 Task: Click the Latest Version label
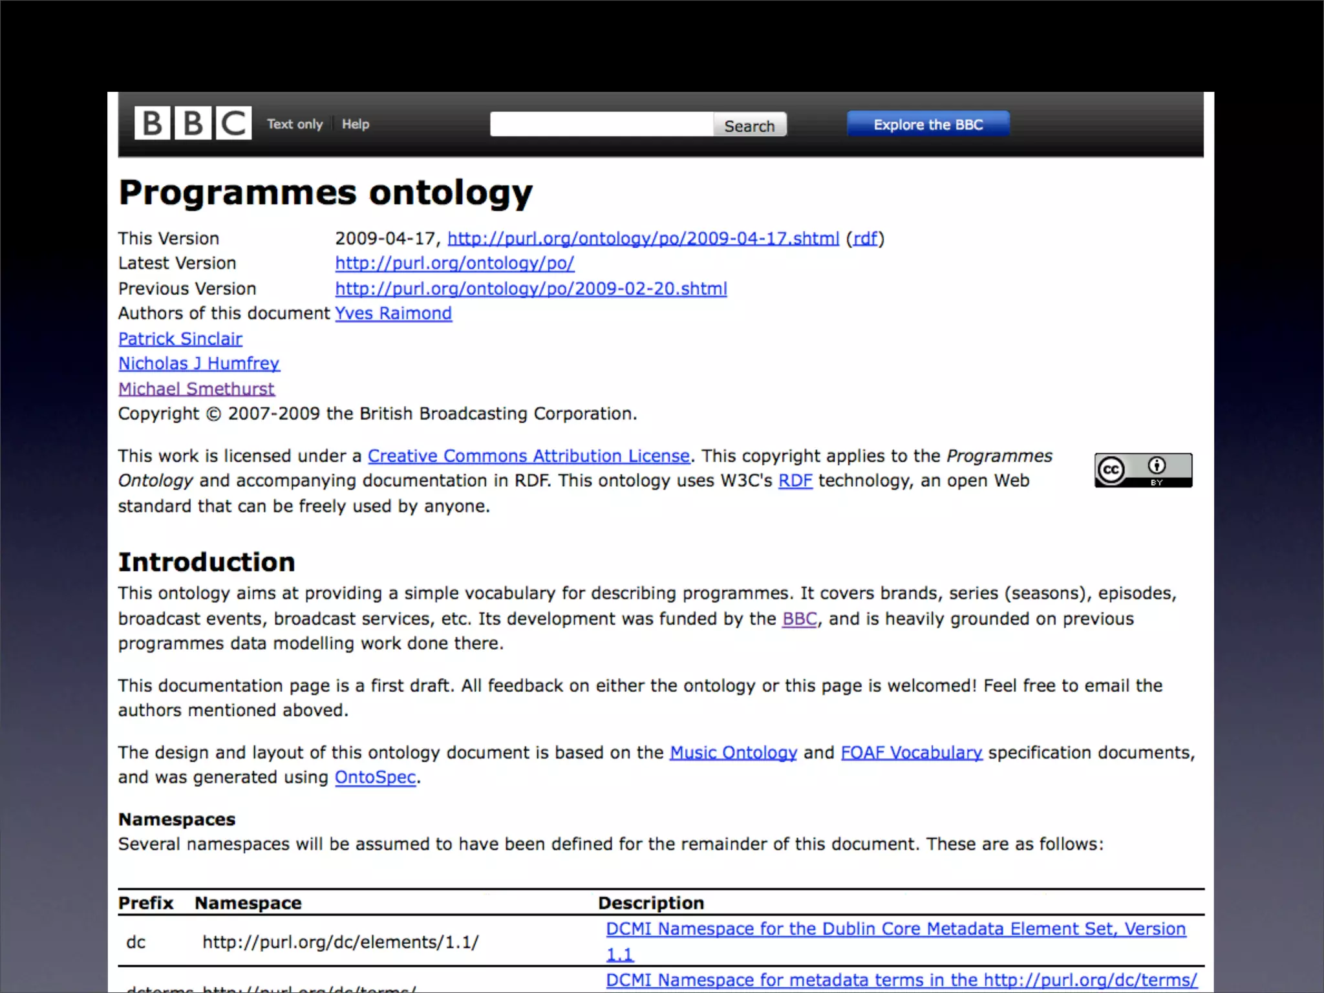point(177,263)
